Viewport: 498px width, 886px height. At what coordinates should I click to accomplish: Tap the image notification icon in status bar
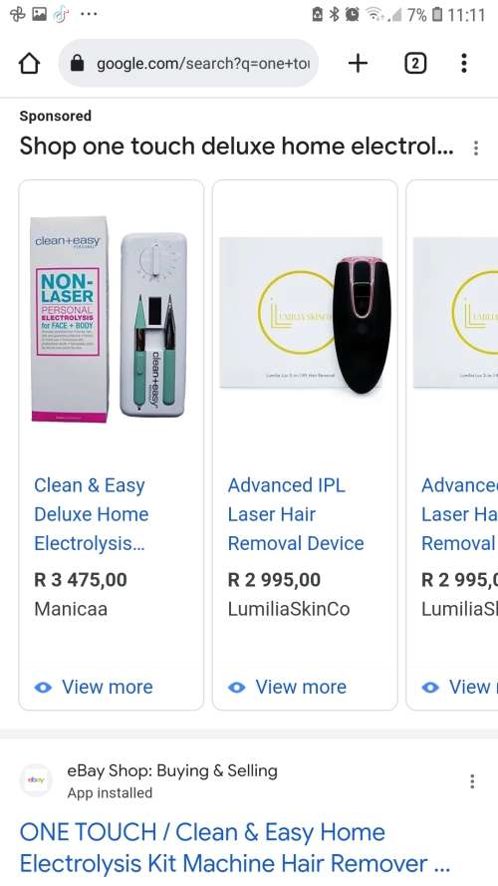[x=39, y=14]
